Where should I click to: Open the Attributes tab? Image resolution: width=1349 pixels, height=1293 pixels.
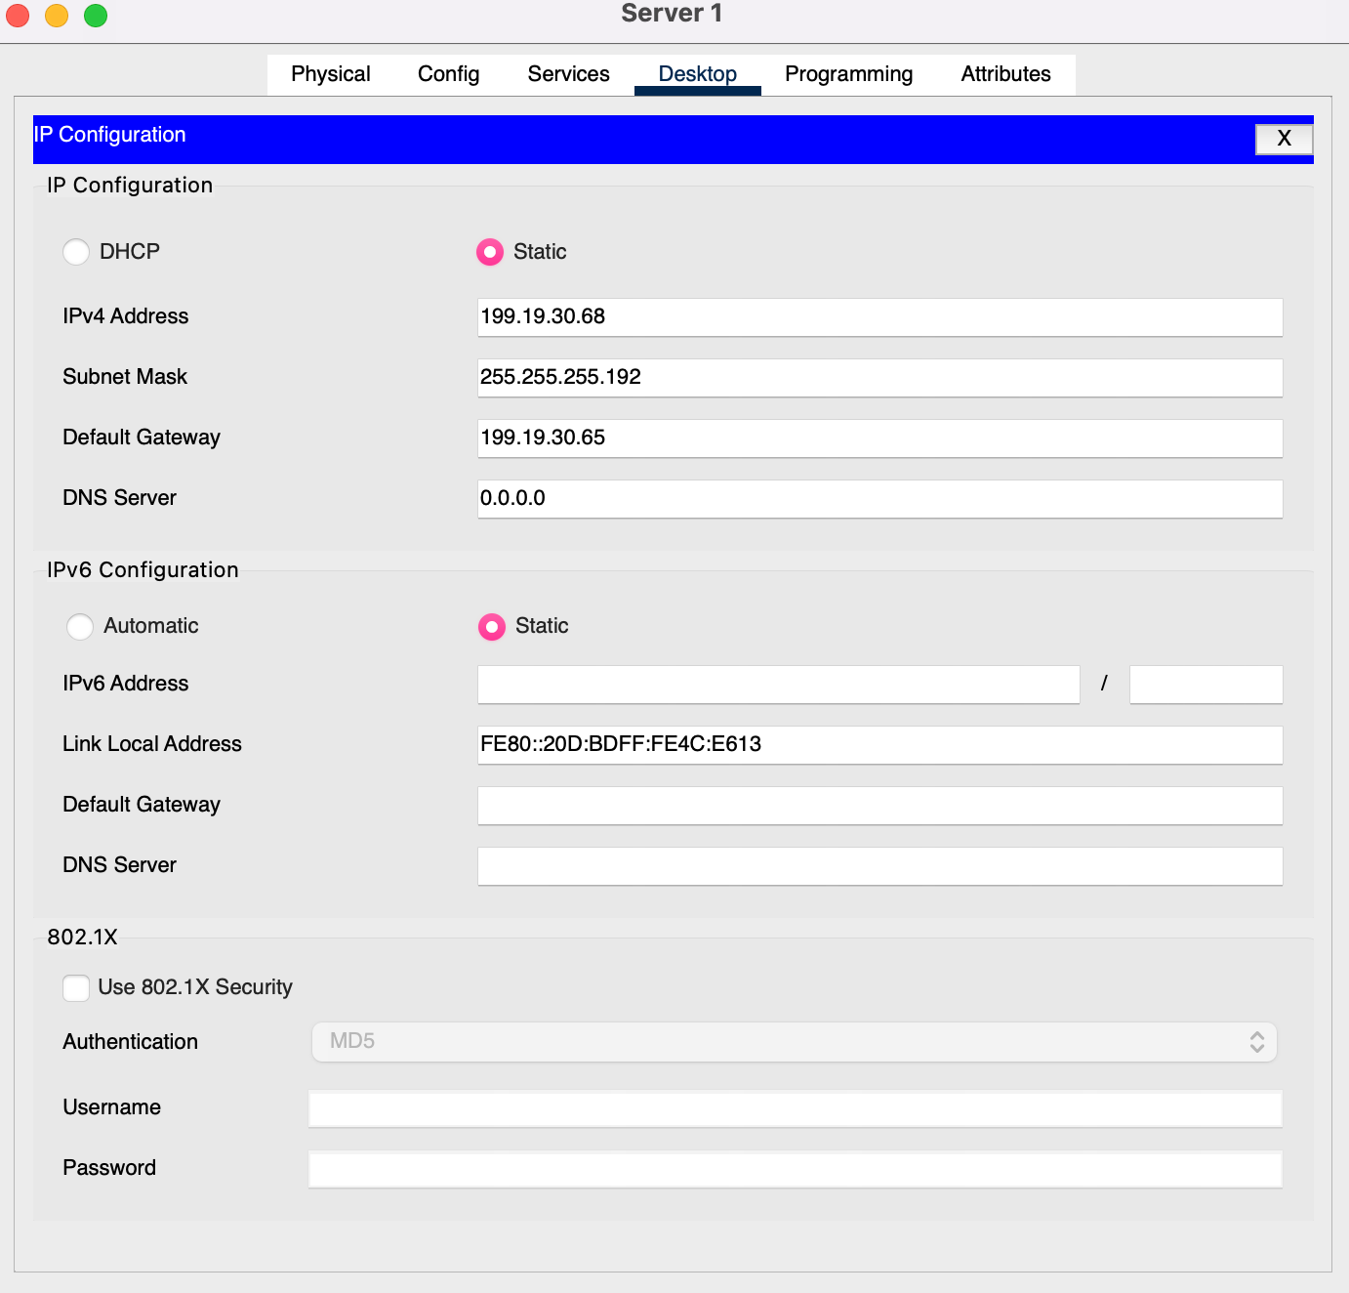coord(1005,74)
